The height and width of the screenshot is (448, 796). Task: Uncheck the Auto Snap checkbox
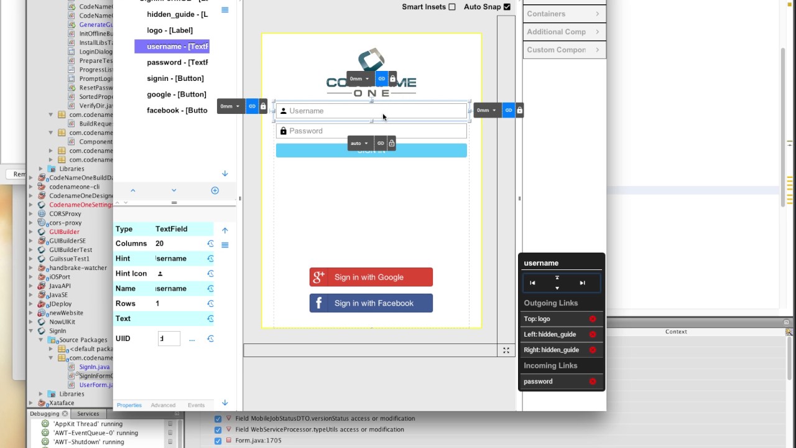point(507,7)
